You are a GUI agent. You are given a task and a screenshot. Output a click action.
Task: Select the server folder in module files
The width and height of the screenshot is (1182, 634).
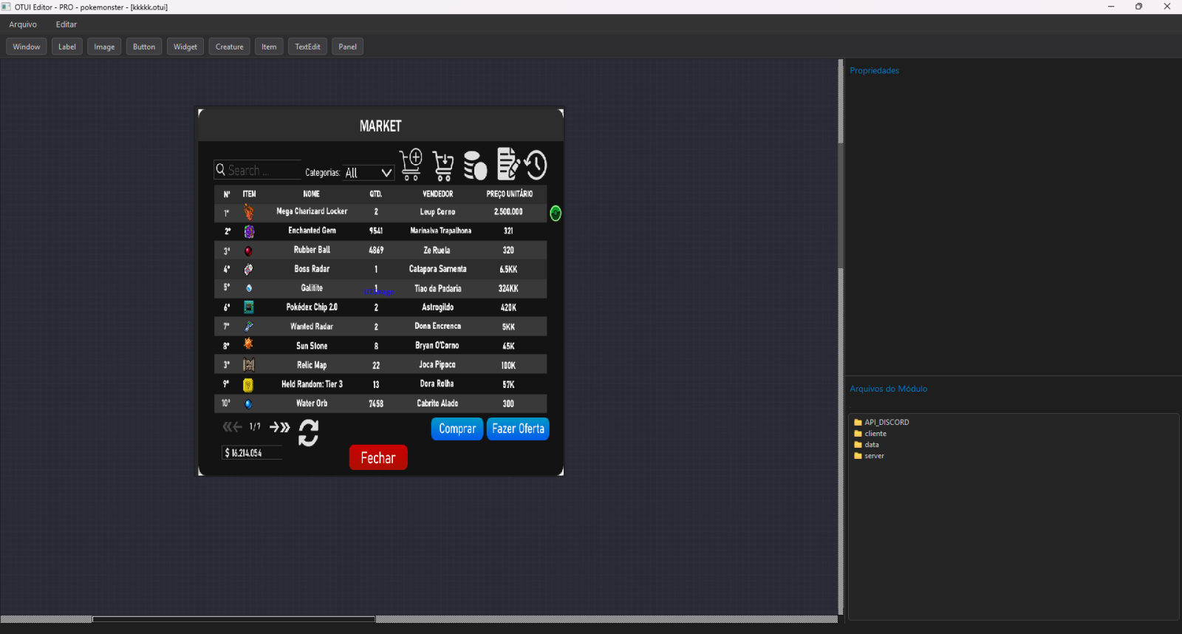[874, 456]
